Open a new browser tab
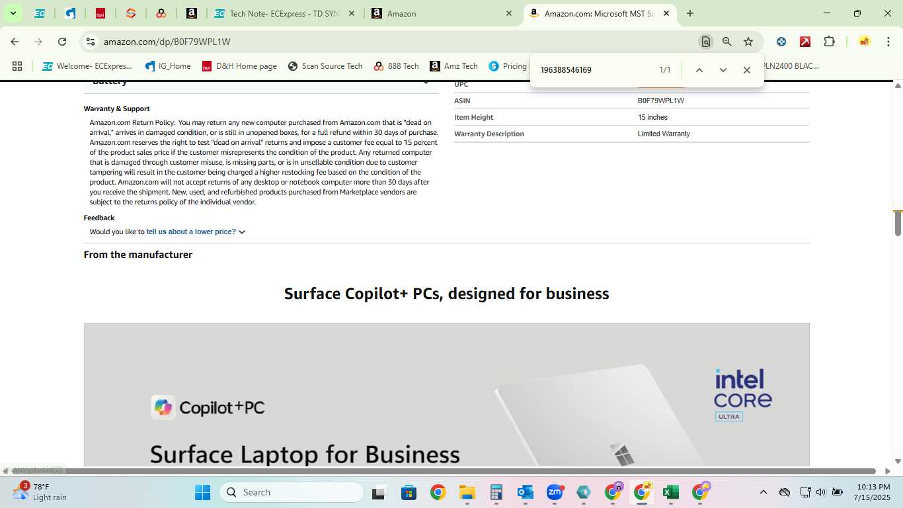The image size is (903, 508). [x=690, y=13]
